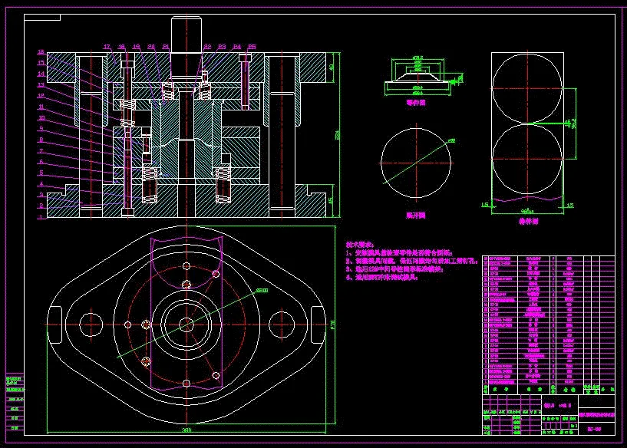
Task: Select part callout number 21
Action: click(166, 47)
